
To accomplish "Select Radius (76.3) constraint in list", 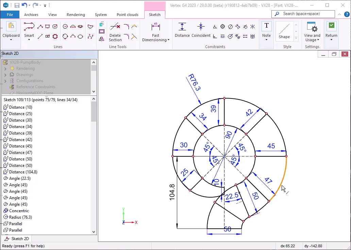I will coord(20,217).
